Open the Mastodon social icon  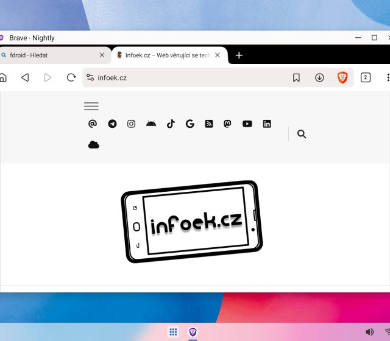[228, 124]
